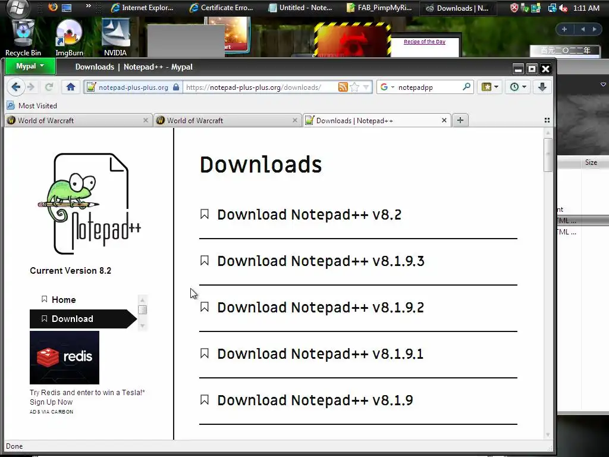The image size is (609, 457).
Task: Open the URL history dropdown arrow
Action: click(x=366, y=87)
